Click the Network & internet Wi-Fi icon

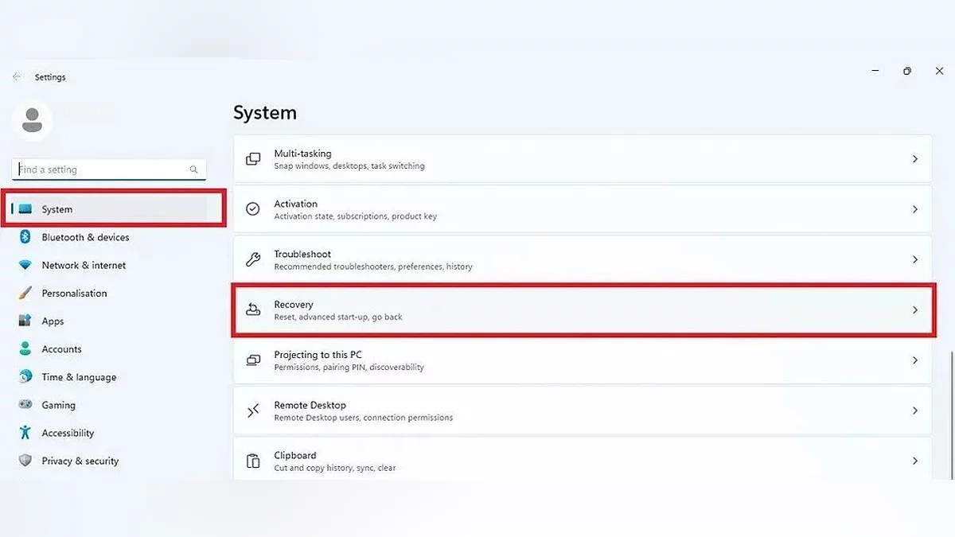25,265
